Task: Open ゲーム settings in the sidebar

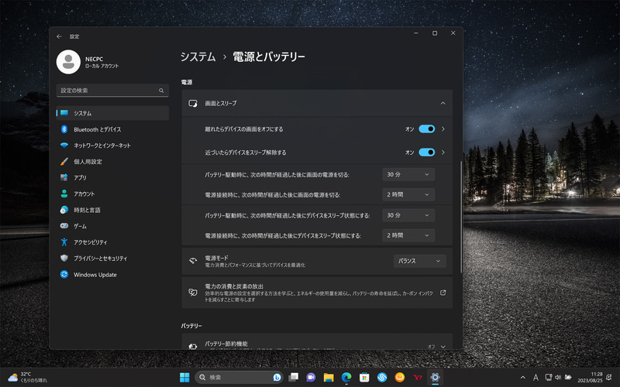Action: point(112,226)
